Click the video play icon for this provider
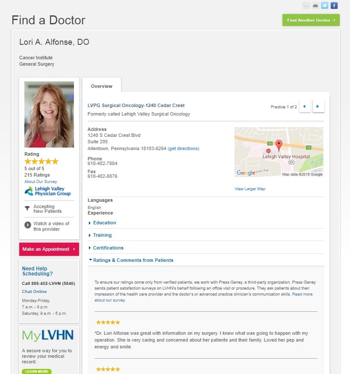The image size is (350, 374). pyautogui.click(x=28, y=225)
